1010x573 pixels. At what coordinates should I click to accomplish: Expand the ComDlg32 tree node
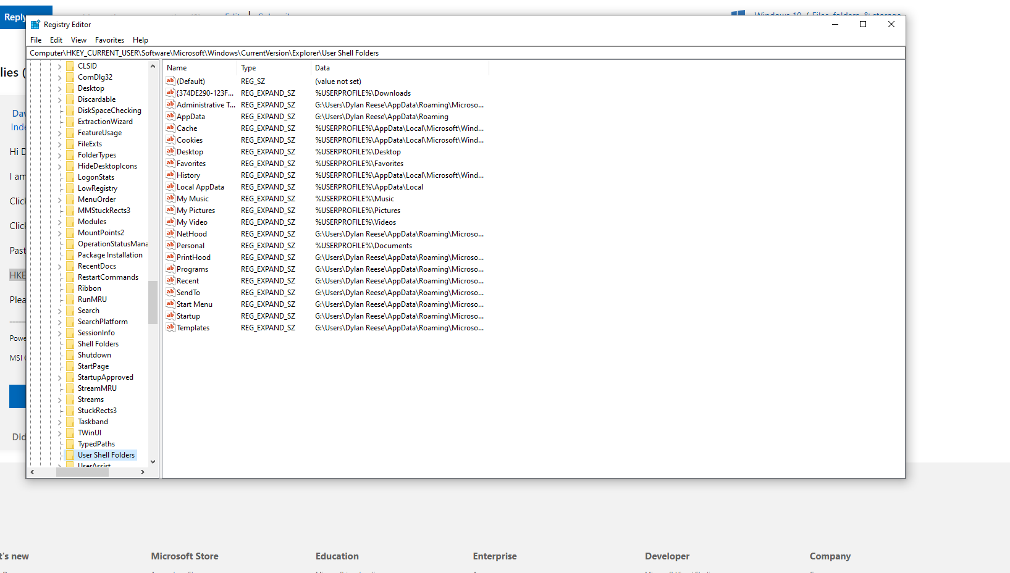point(60,77)
